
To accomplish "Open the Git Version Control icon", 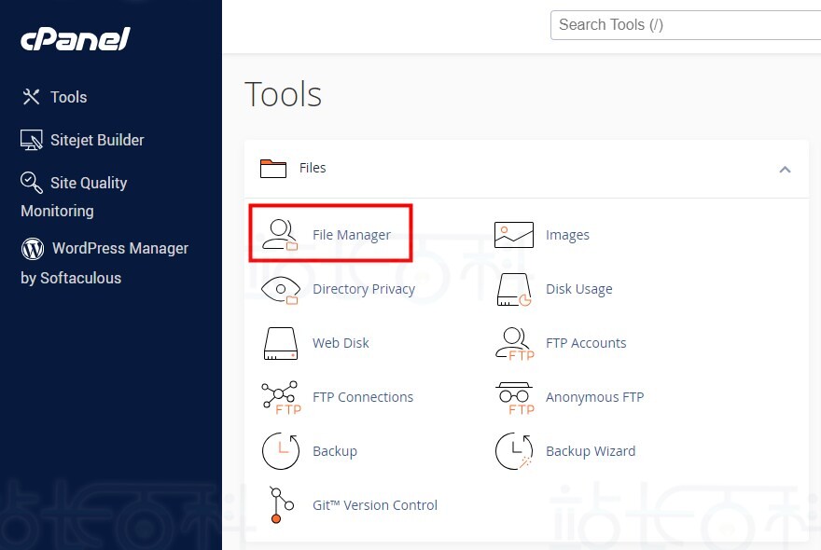I will point(277,505).
